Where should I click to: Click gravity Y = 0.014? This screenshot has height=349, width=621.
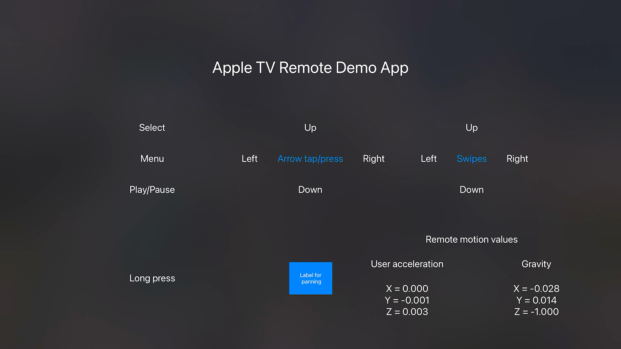point(536,300)
